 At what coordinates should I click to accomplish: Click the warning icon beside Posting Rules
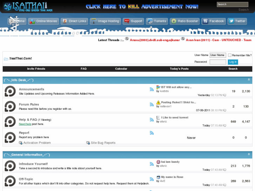tap(158, 102)
